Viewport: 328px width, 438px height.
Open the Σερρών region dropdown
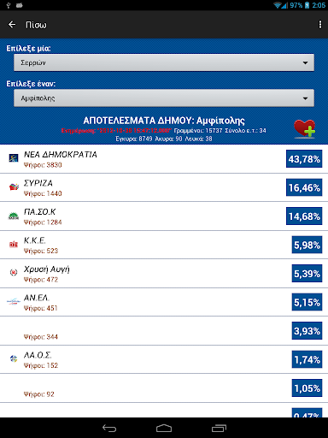coord(164,62)
